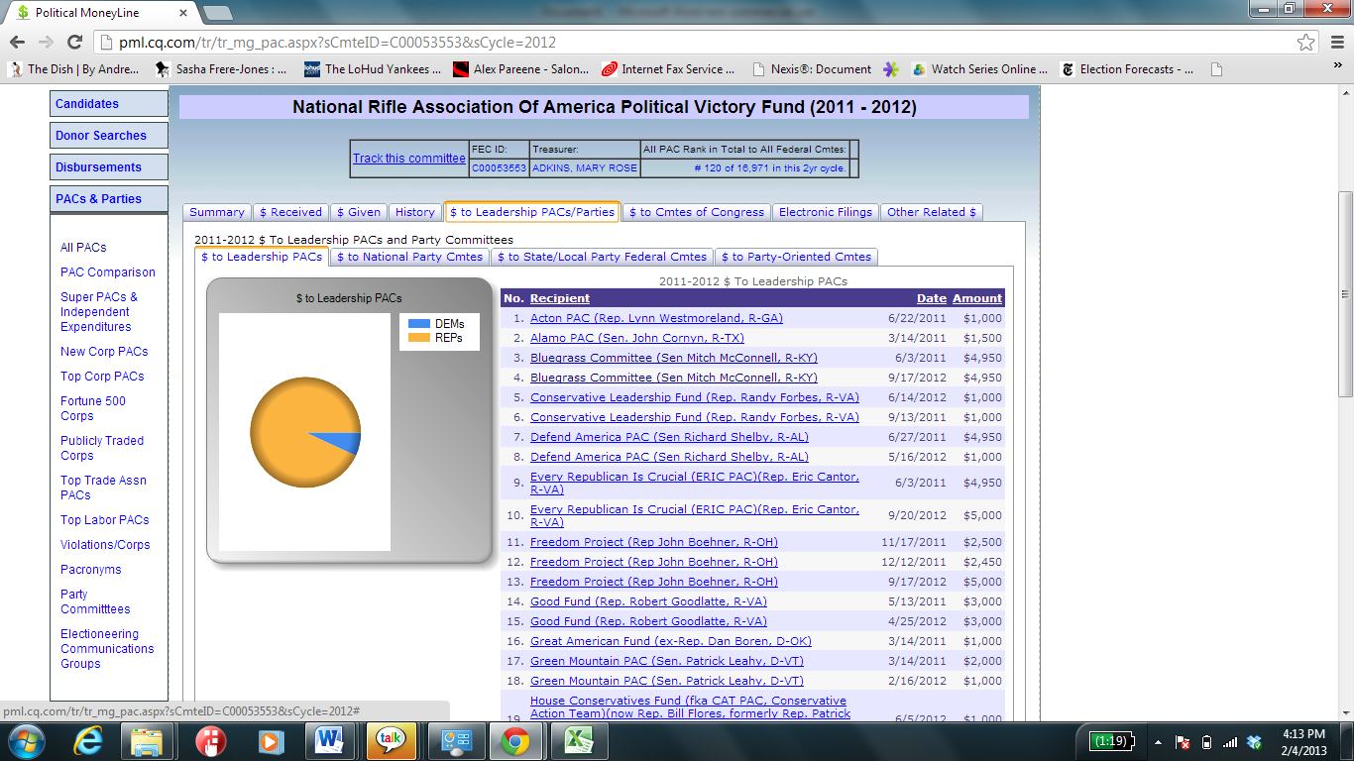Open the $ to Party-Oriented Cmtes sub-tab
The image size is (1354, 761).
(x=796, y=257)
